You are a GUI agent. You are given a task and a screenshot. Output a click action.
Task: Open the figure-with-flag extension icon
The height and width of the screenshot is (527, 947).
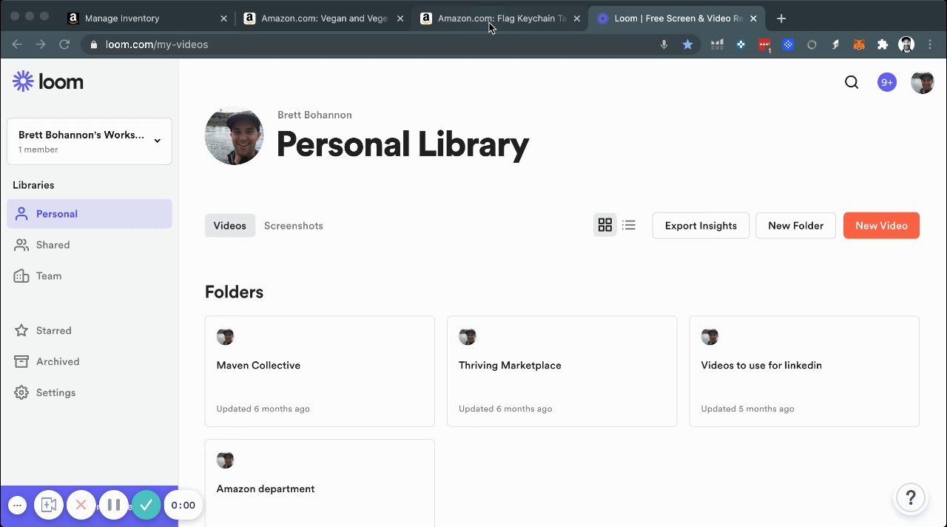tap(835, 44)
